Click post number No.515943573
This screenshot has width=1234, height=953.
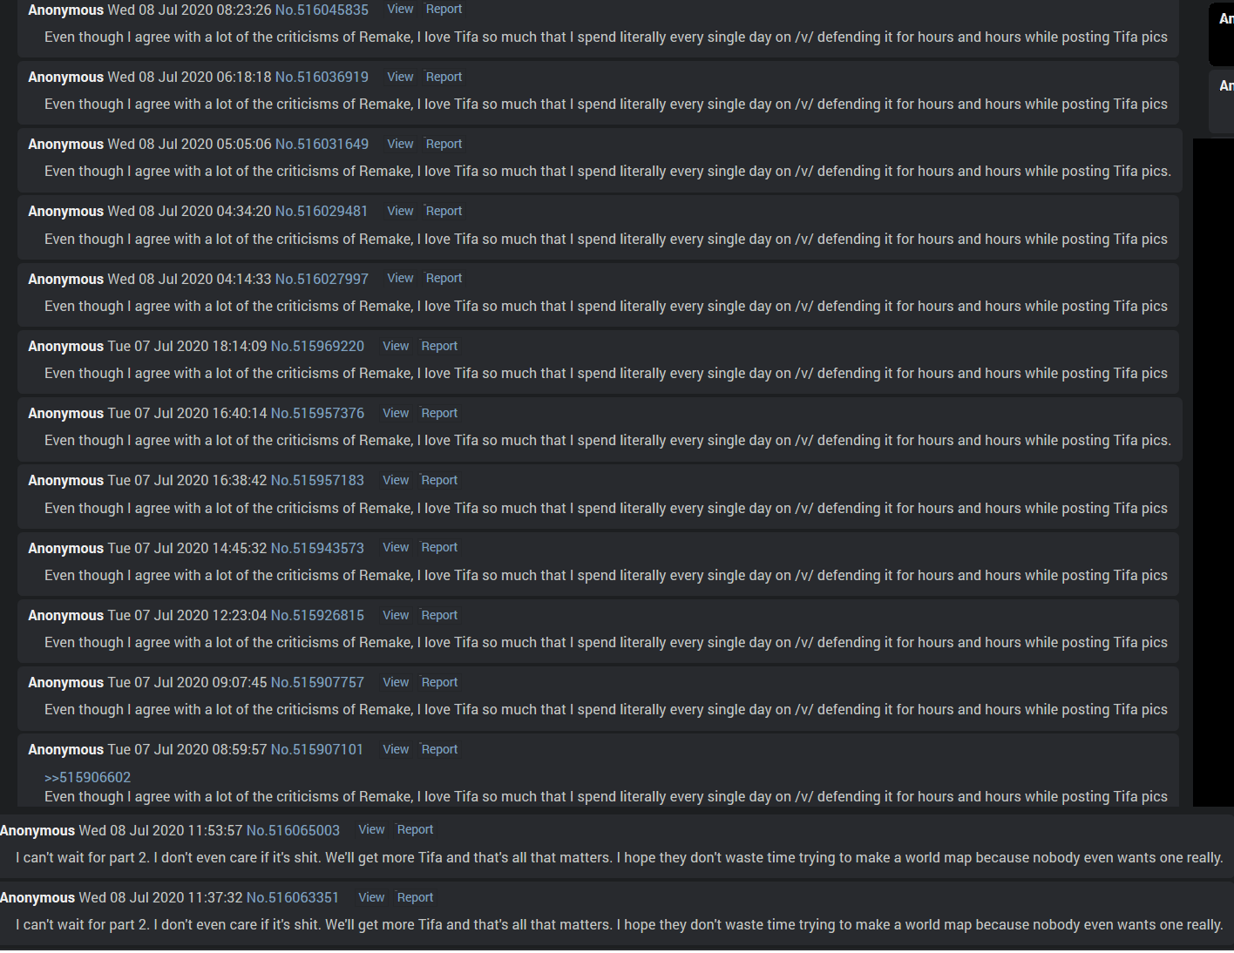pos(317,548)
